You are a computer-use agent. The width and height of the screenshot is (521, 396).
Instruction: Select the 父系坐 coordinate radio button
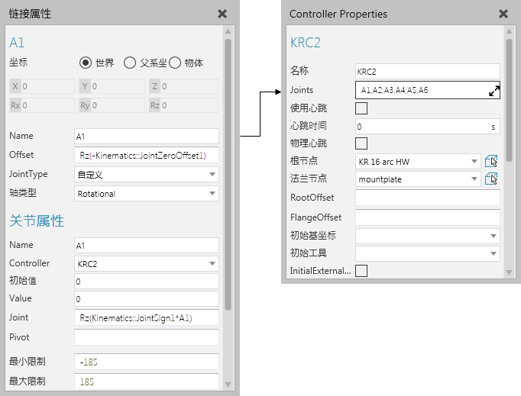coord(130,63)
